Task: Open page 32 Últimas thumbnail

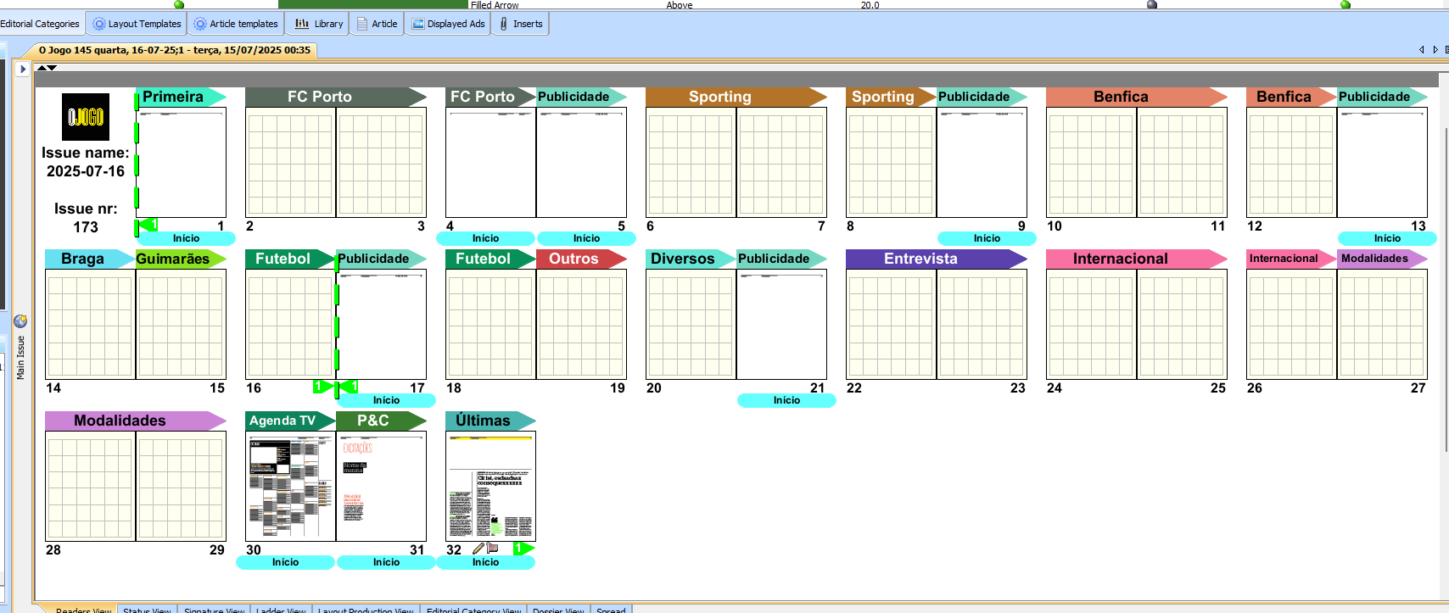Action: coord(490,487)
